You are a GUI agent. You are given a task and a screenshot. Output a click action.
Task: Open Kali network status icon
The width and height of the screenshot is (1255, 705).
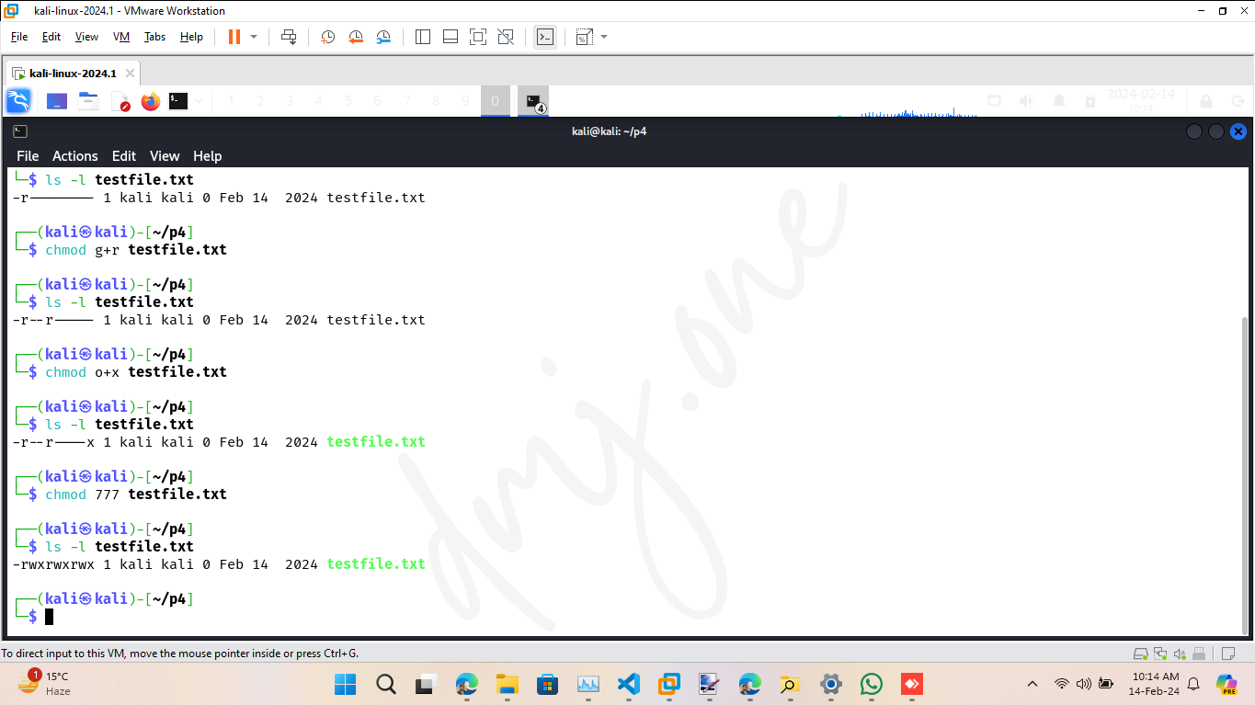coord(994,101)
